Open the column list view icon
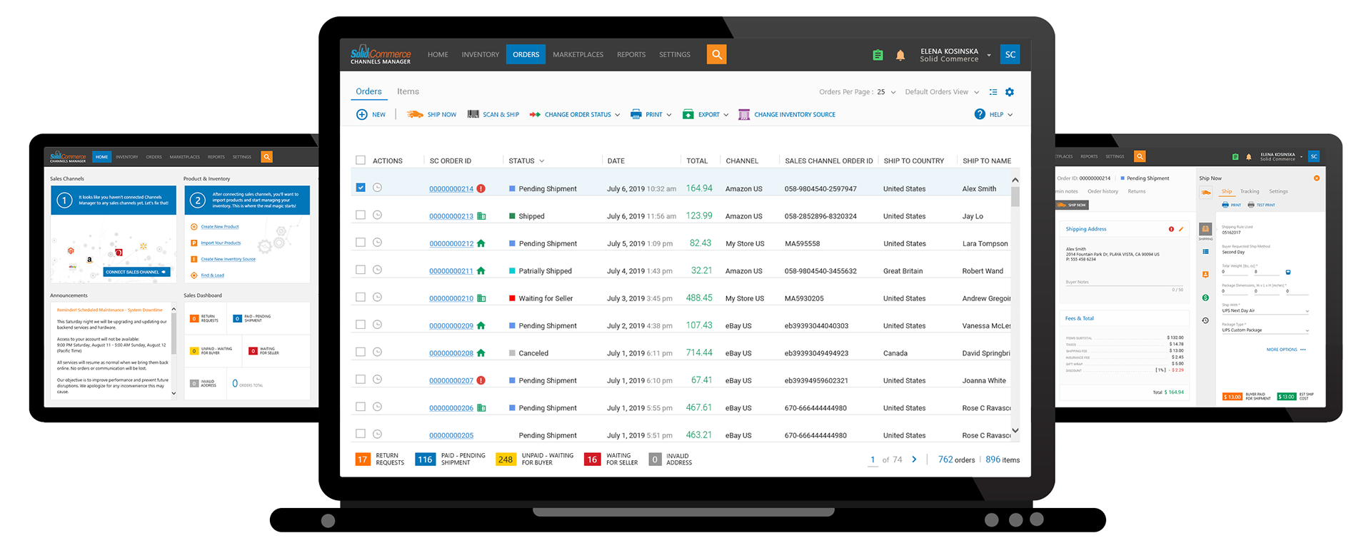 coord(993,92)
